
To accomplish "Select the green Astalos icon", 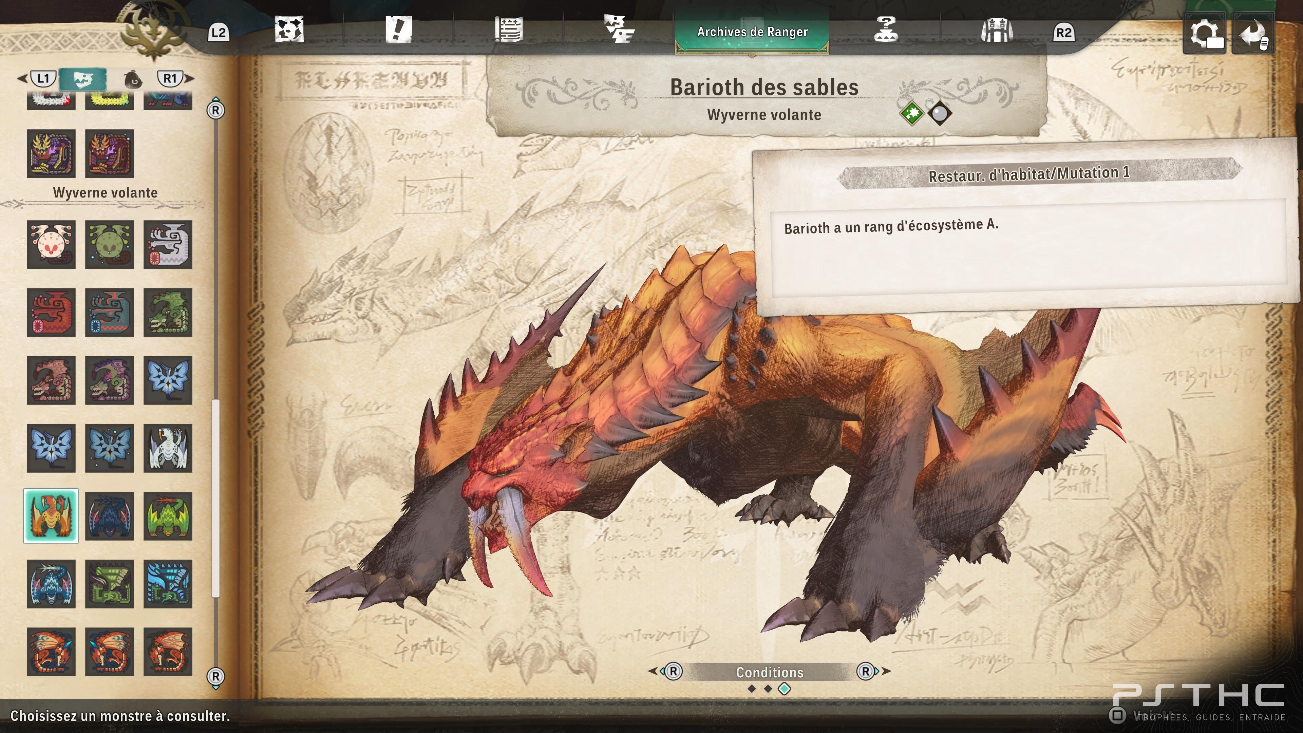I will click(x=109, y=584).
